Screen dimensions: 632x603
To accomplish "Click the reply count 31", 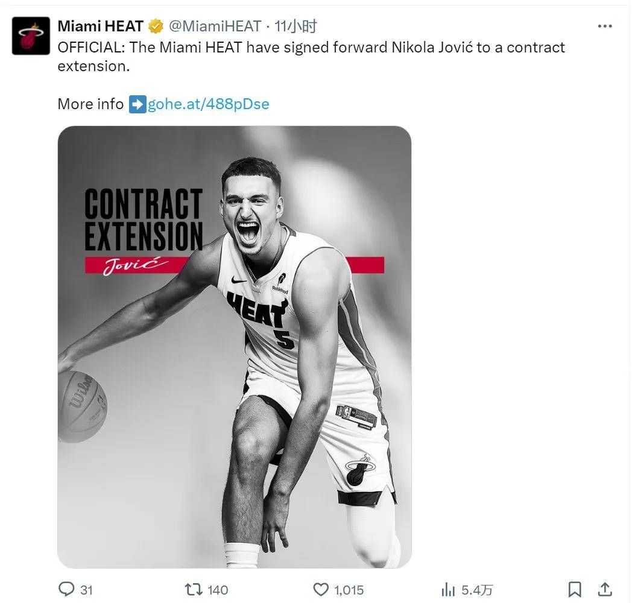I will [86, 590].
